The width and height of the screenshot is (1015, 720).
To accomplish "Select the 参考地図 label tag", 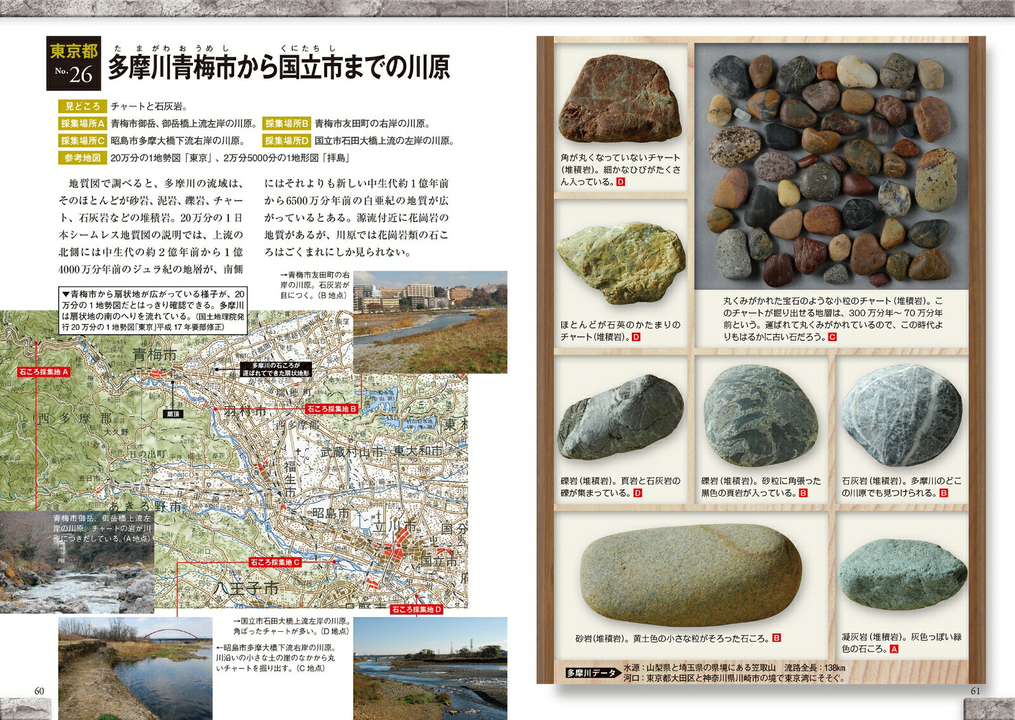I will pos(82,158).
